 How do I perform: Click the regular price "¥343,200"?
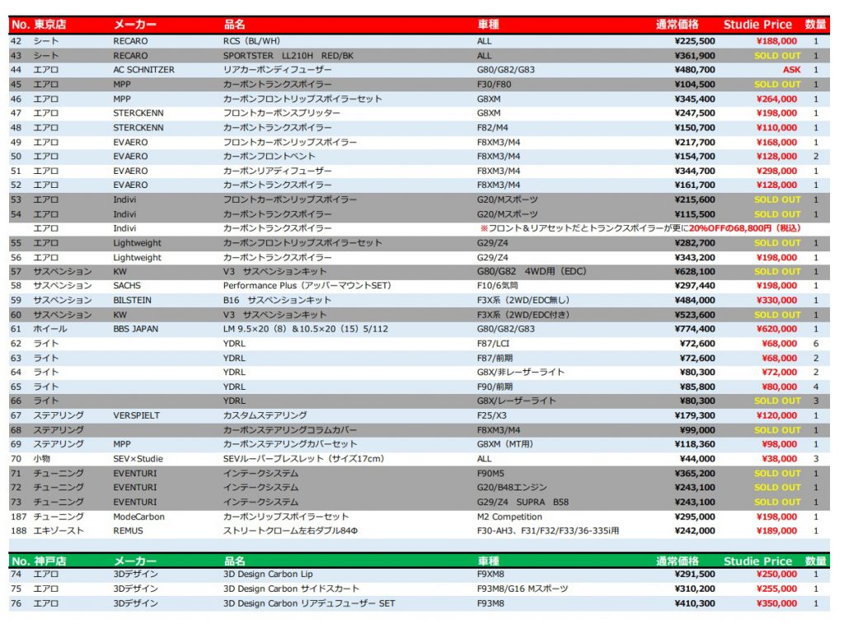point(695,257)
